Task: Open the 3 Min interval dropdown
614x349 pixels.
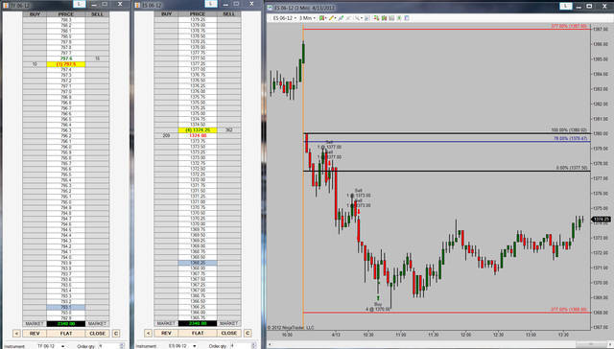Action: pyautogui.click(x=307, y=18)
